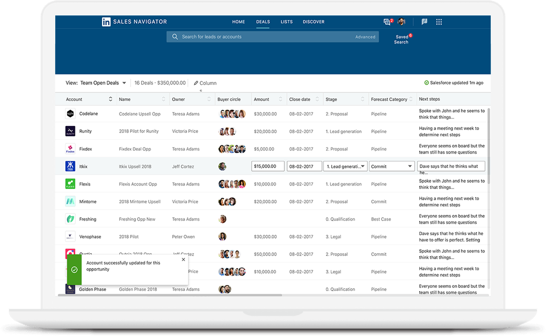Click the LinkedIn logo icon
Screen dimensions: 546x336
pos(106,22)
